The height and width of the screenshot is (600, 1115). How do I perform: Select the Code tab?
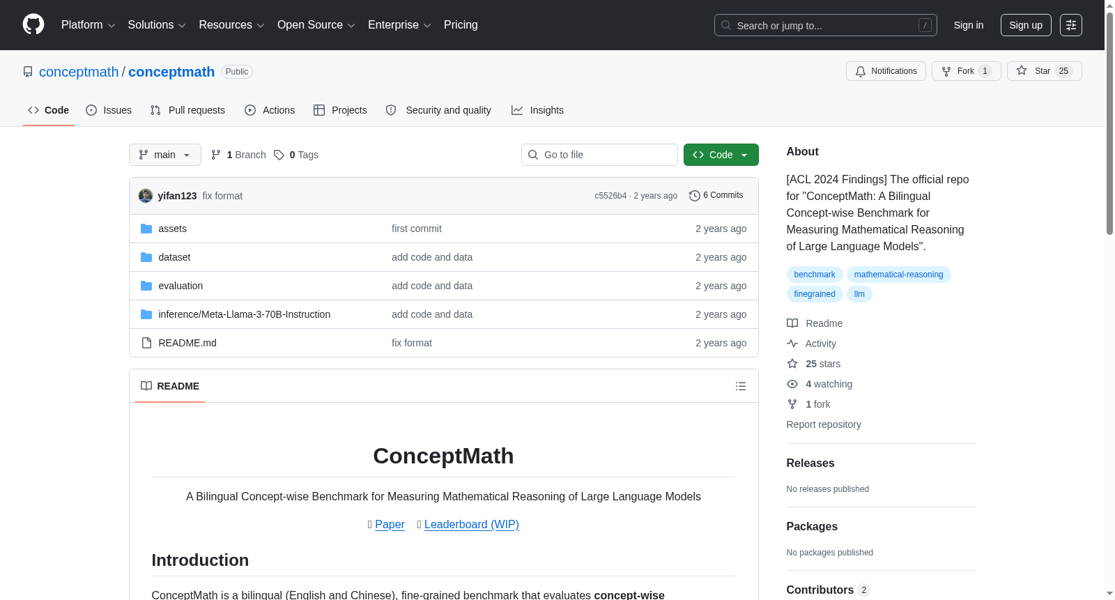pos(49,110)
